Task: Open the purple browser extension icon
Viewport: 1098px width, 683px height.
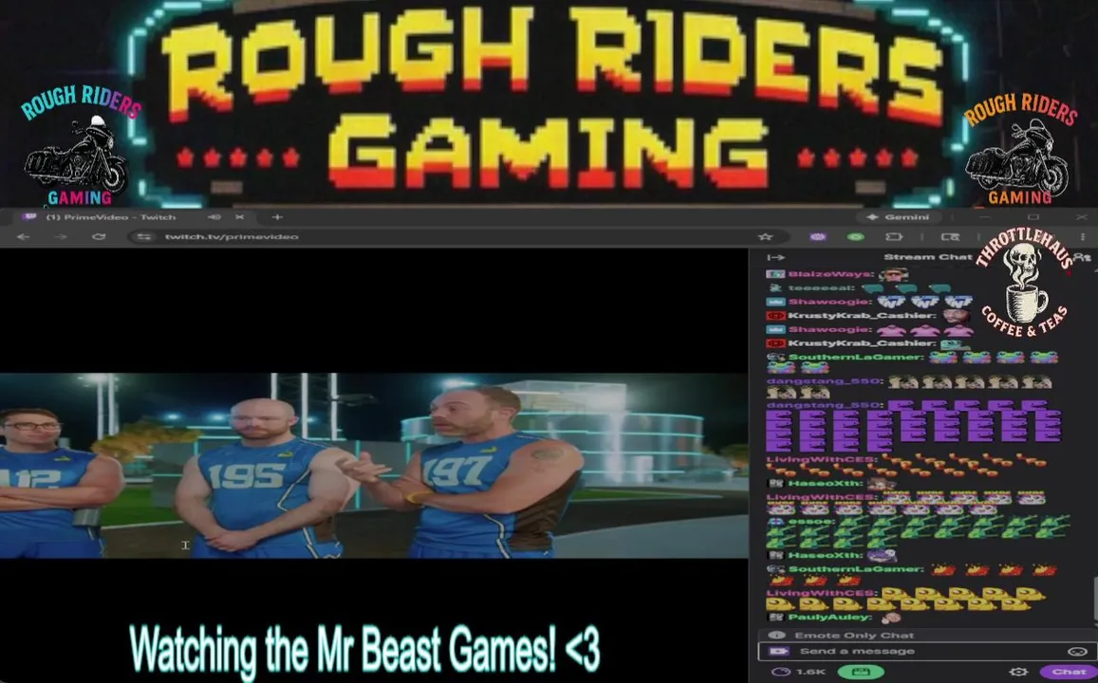Action: click(x=817, y=236)
